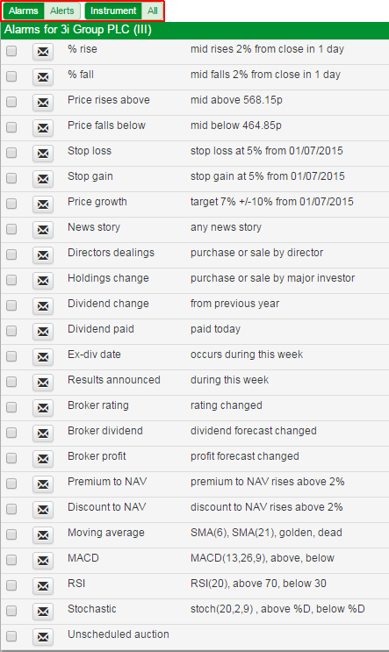Switch to the All view tab

tap(152, 11)
